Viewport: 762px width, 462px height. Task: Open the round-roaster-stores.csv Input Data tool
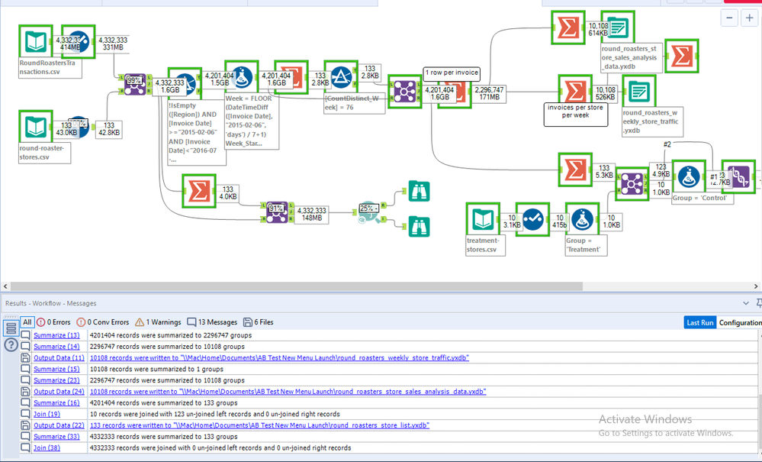click(36, 127)
